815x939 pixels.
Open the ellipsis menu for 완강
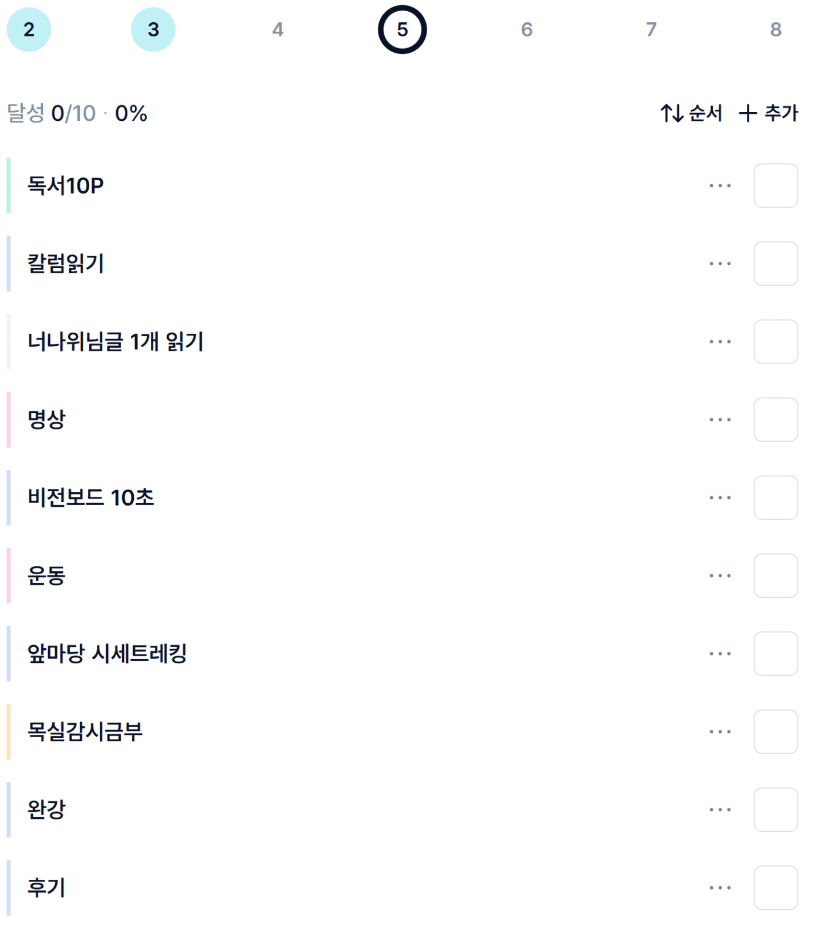point(720,810)
